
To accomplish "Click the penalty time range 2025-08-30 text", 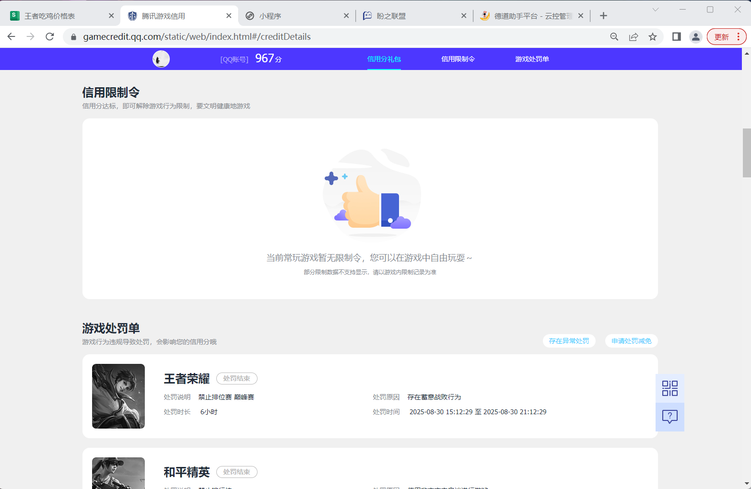I will click(x=478, y=412).
